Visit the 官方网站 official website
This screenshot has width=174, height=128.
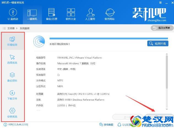tap(110, 14)
